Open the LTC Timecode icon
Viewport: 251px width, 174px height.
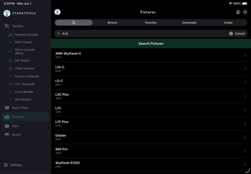[11, 84]
